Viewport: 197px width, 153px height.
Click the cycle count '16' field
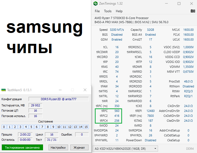coord(52,134)
